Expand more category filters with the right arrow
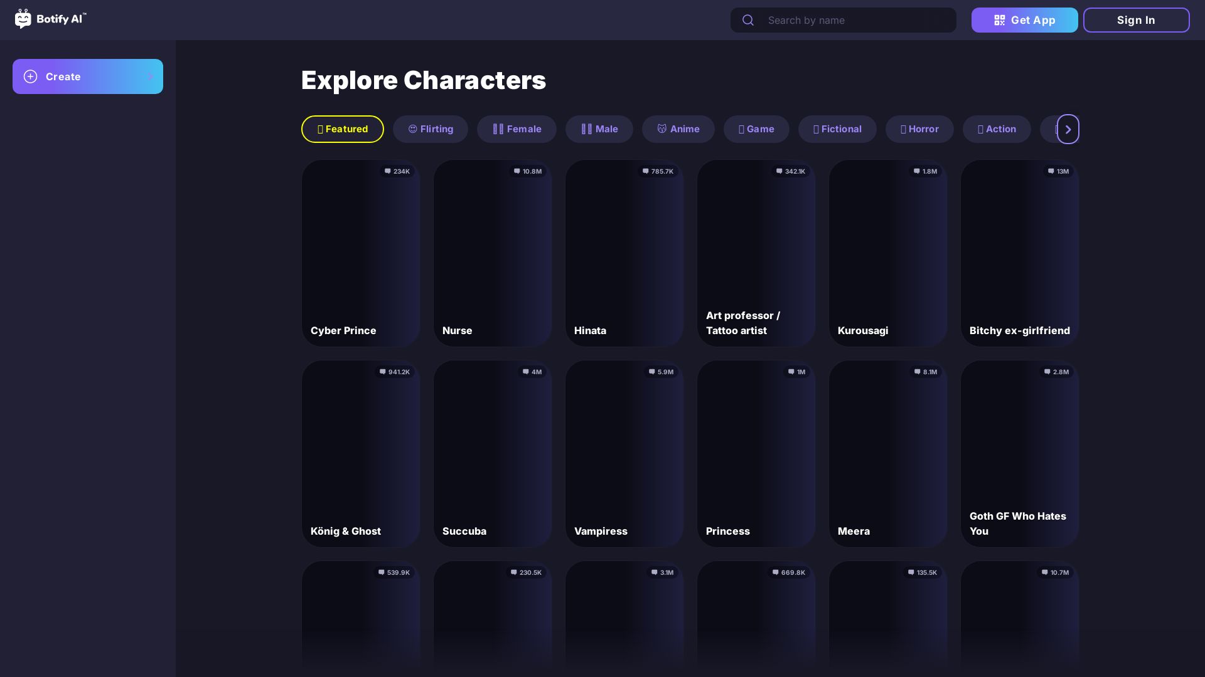 (x=1068, y=129)
